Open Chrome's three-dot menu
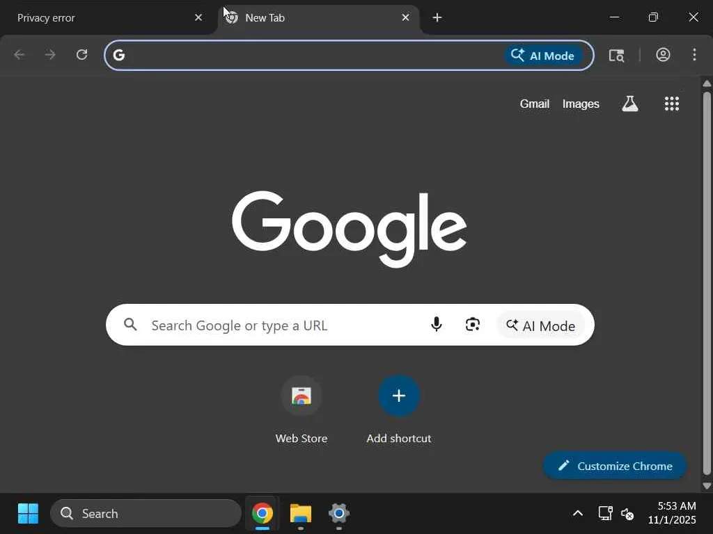 point(694,55)
